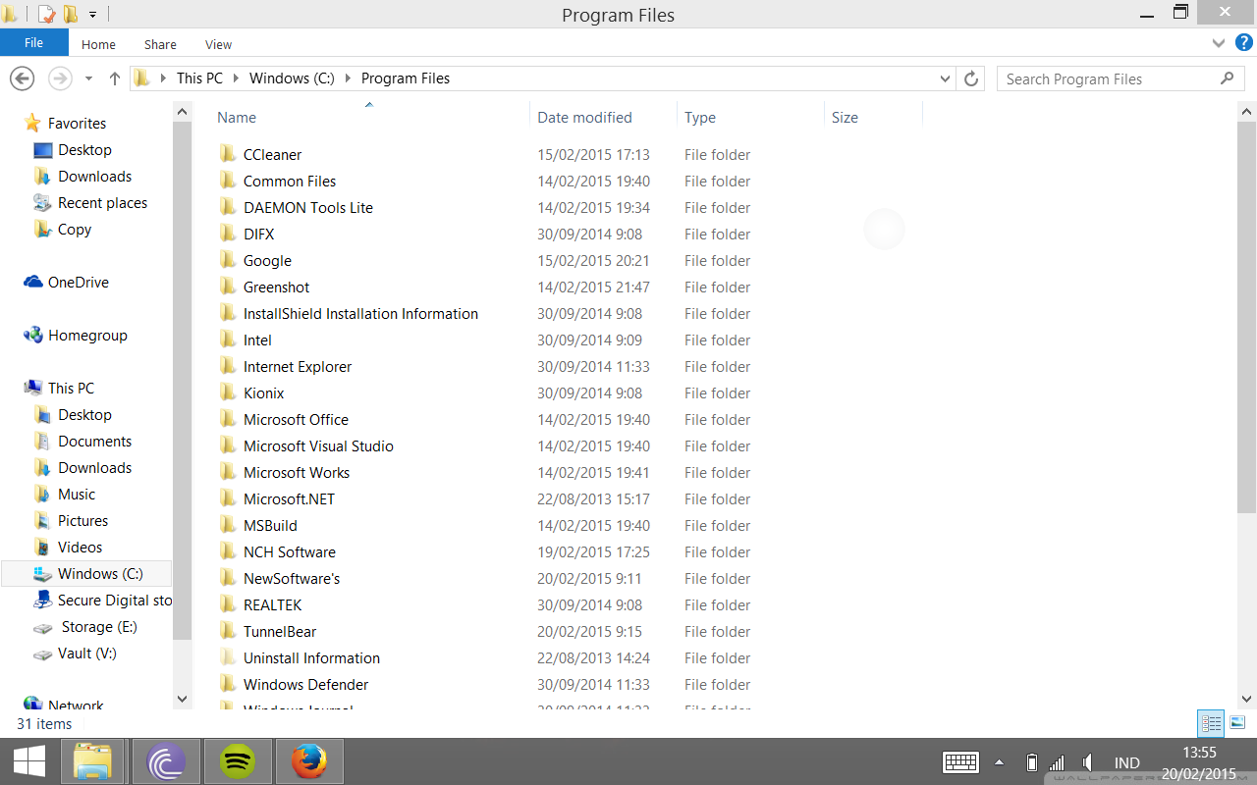The image size is (1257, 785).
Task: Click the Back navigation arrow
Action: [x=23, y=78]
